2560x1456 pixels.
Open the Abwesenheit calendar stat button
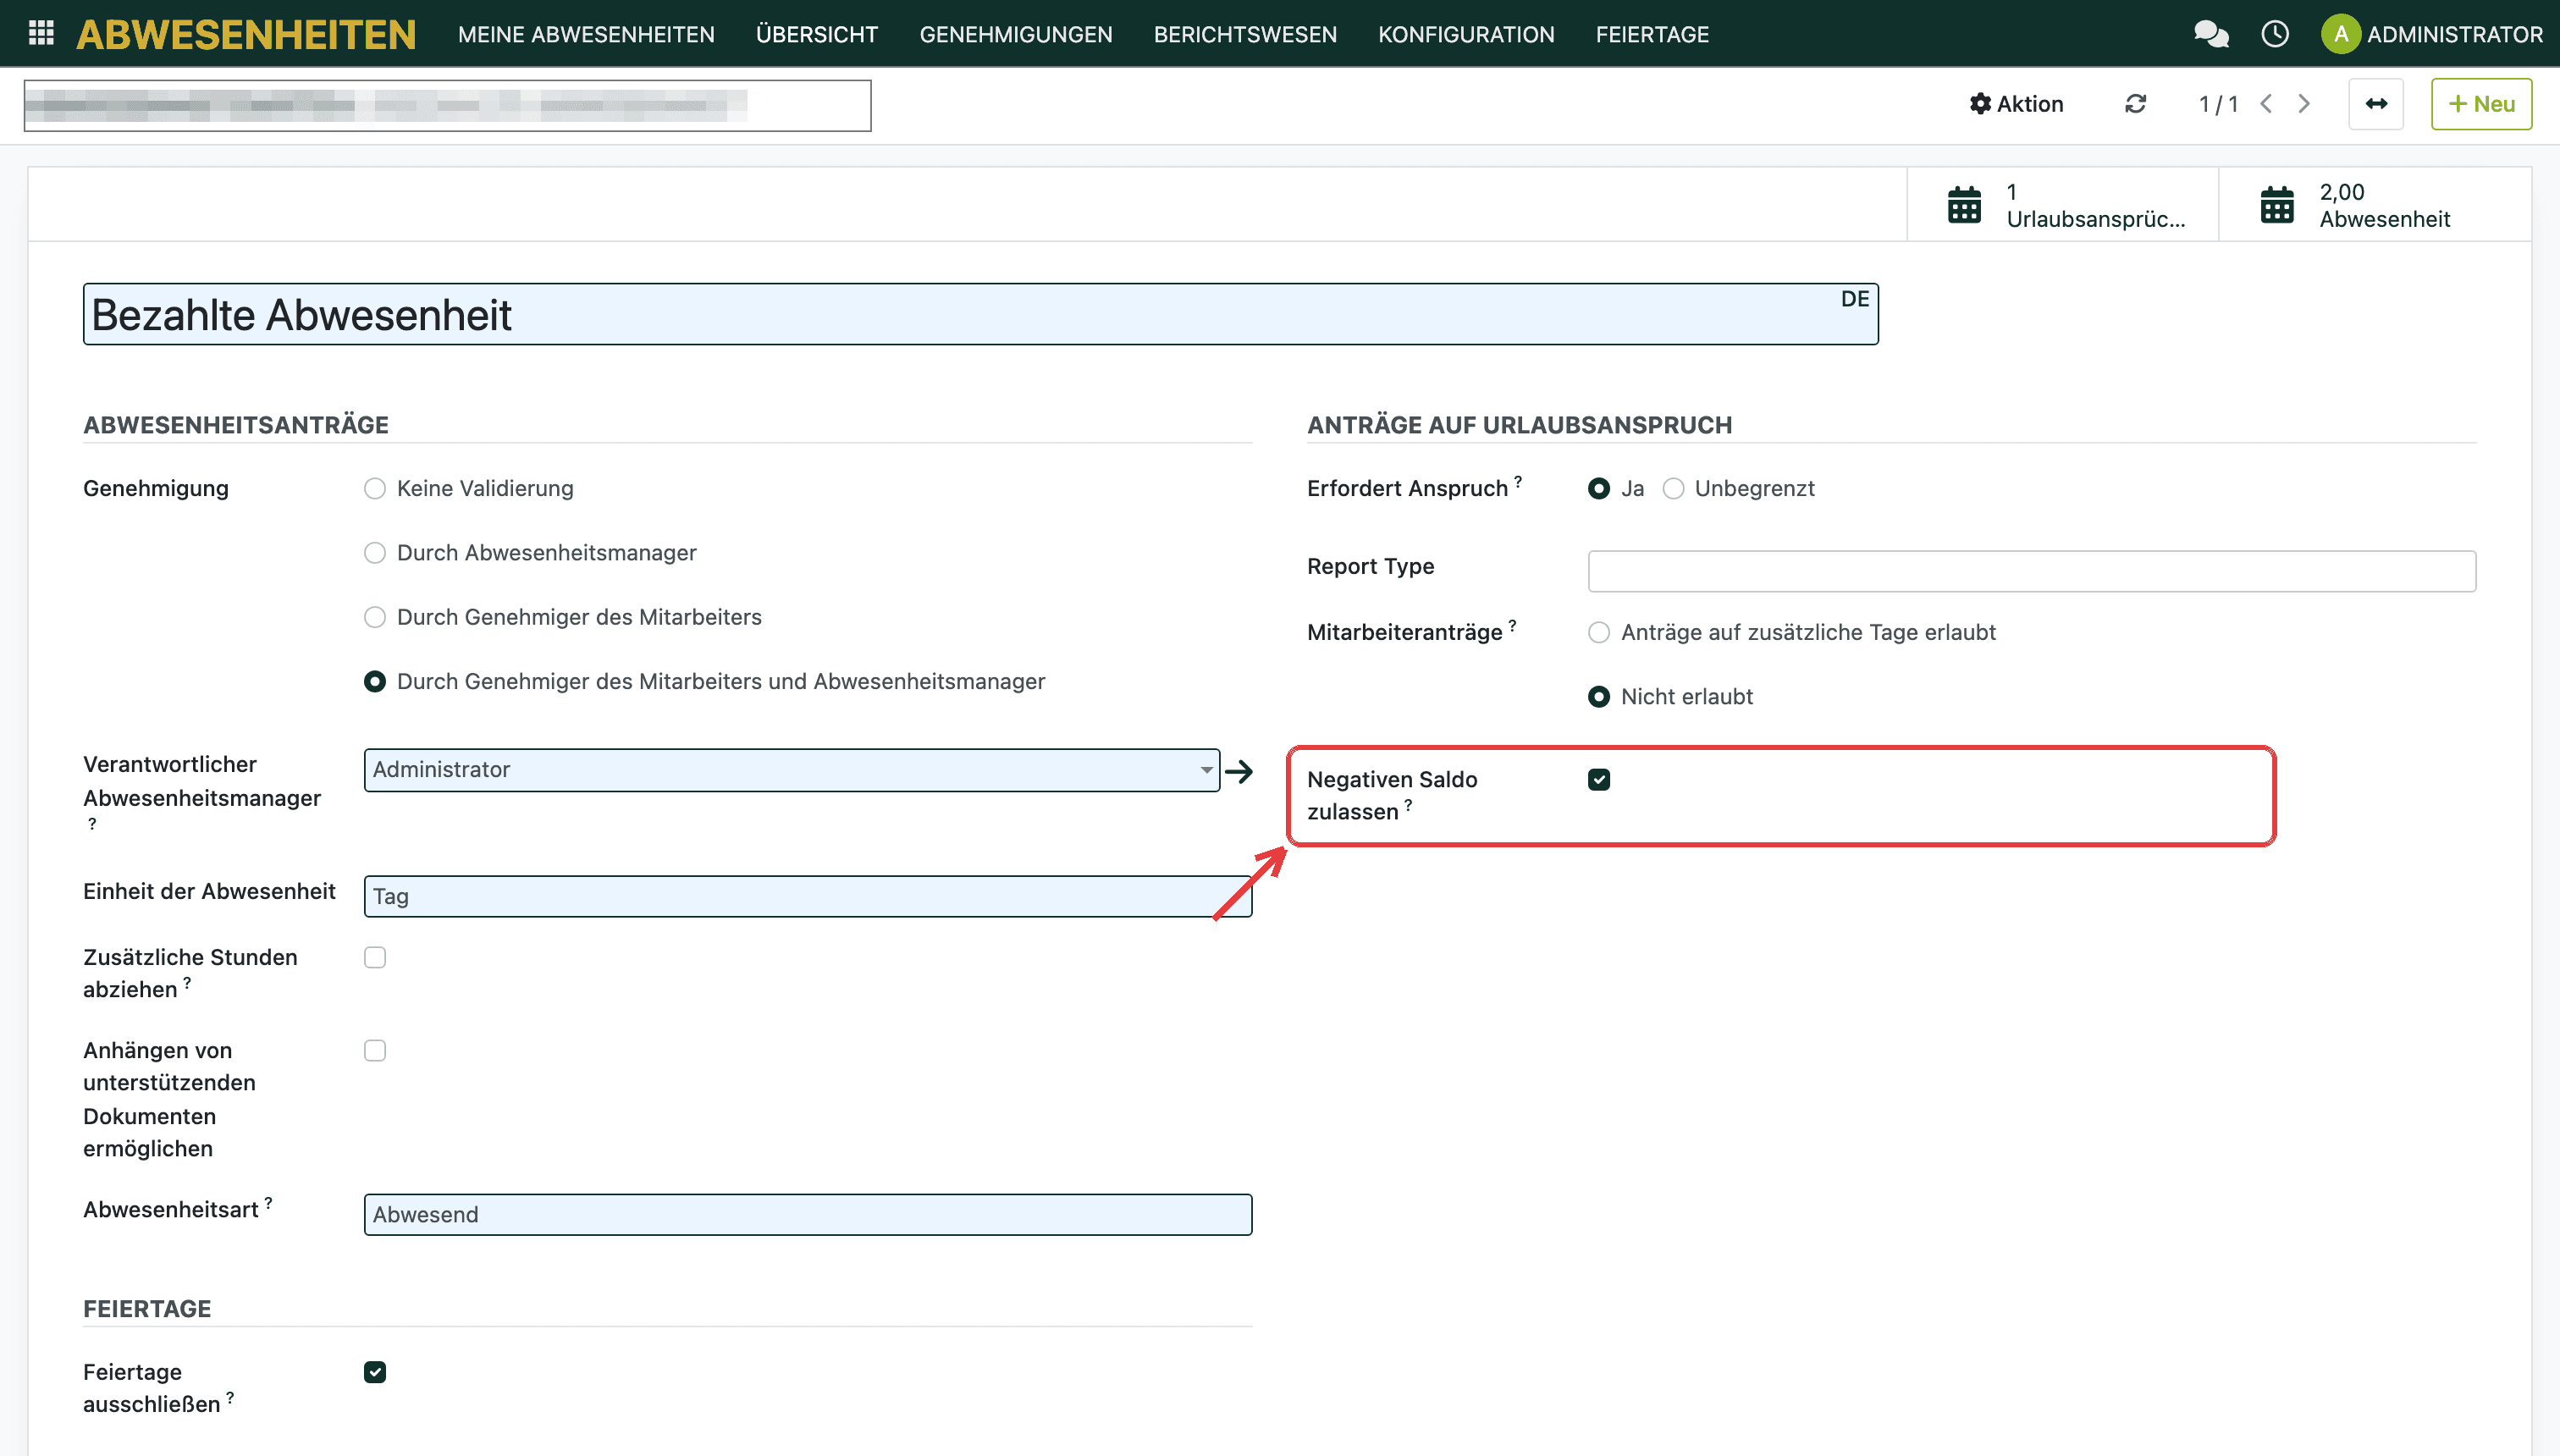[x=2375, y=205]
